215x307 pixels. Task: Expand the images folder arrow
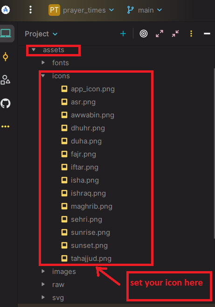tap(43, 271)
